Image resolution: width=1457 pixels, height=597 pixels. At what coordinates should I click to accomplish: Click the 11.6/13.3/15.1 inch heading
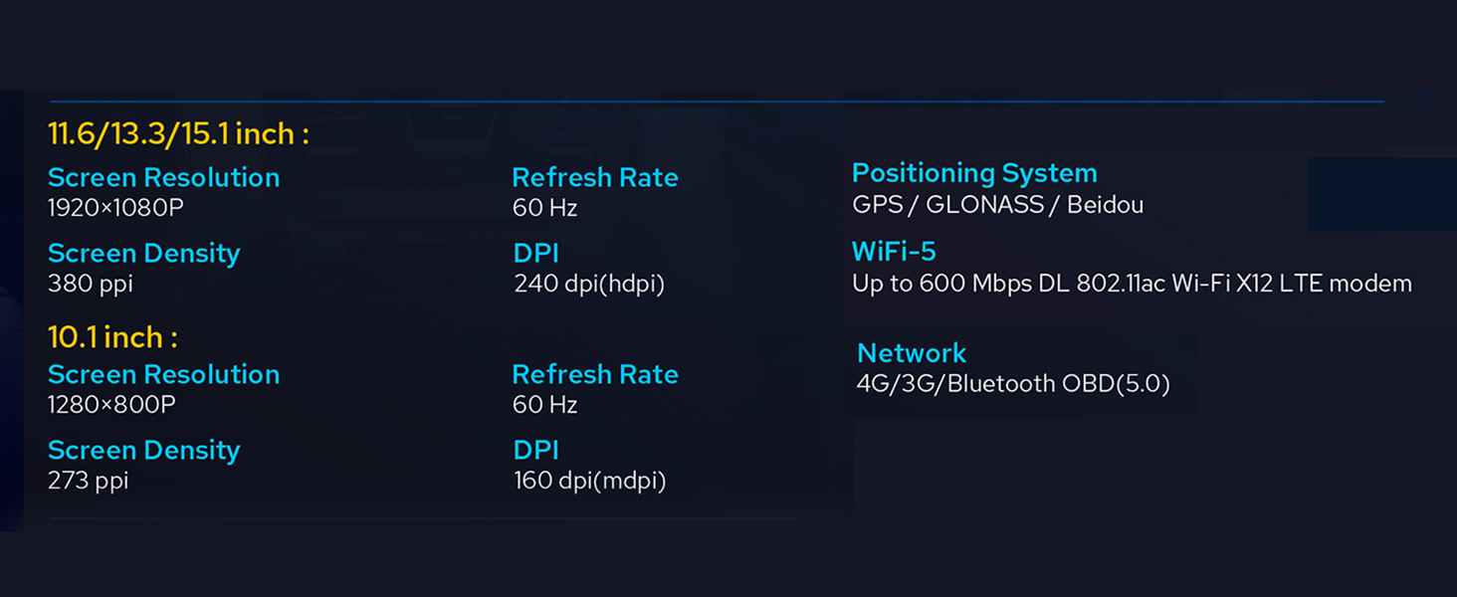(178, 133)
